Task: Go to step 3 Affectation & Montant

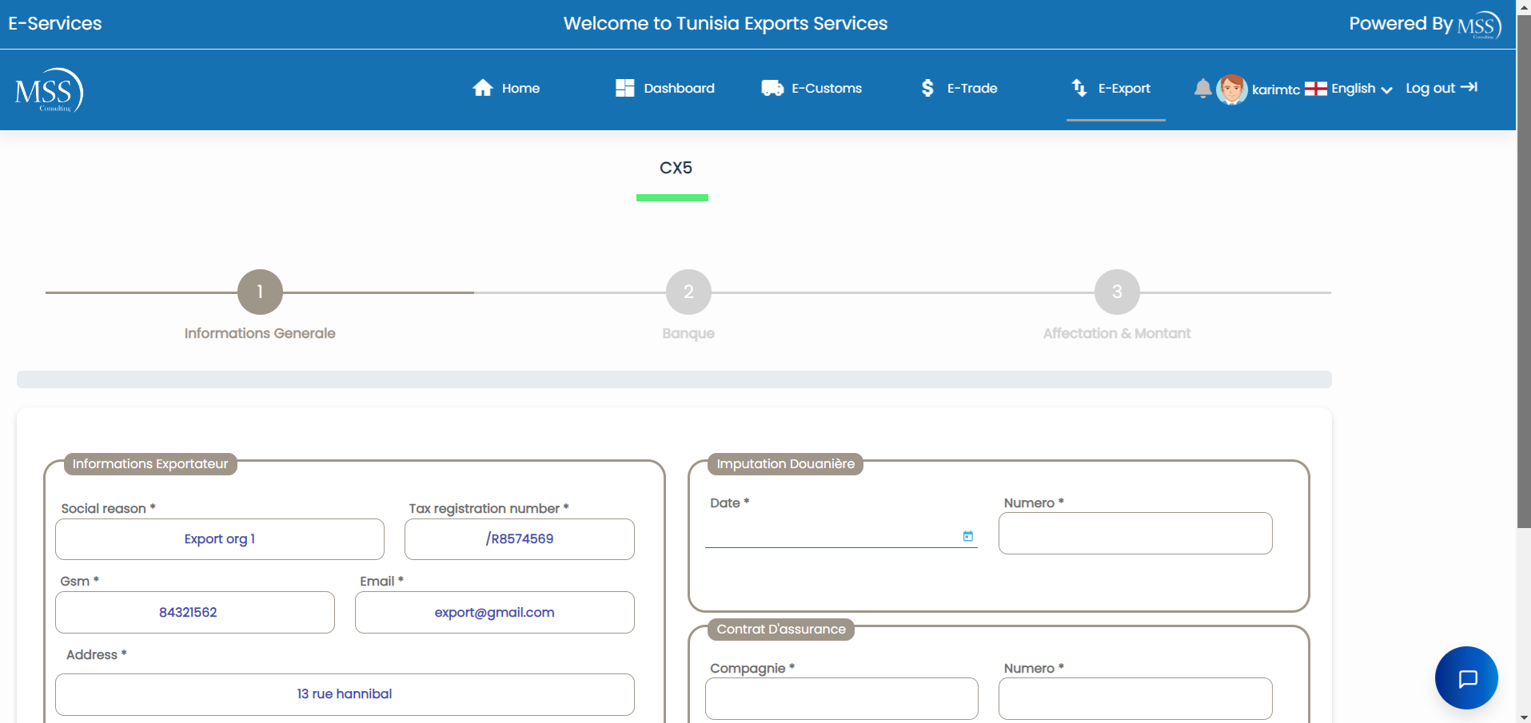Action: 1117,292
